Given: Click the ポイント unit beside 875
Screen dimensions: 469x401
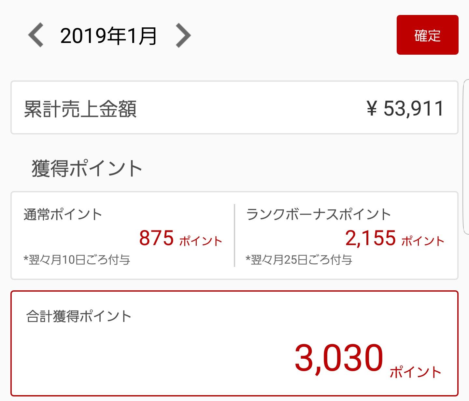Looking at the screenshot, I should (x=201, y=241).
